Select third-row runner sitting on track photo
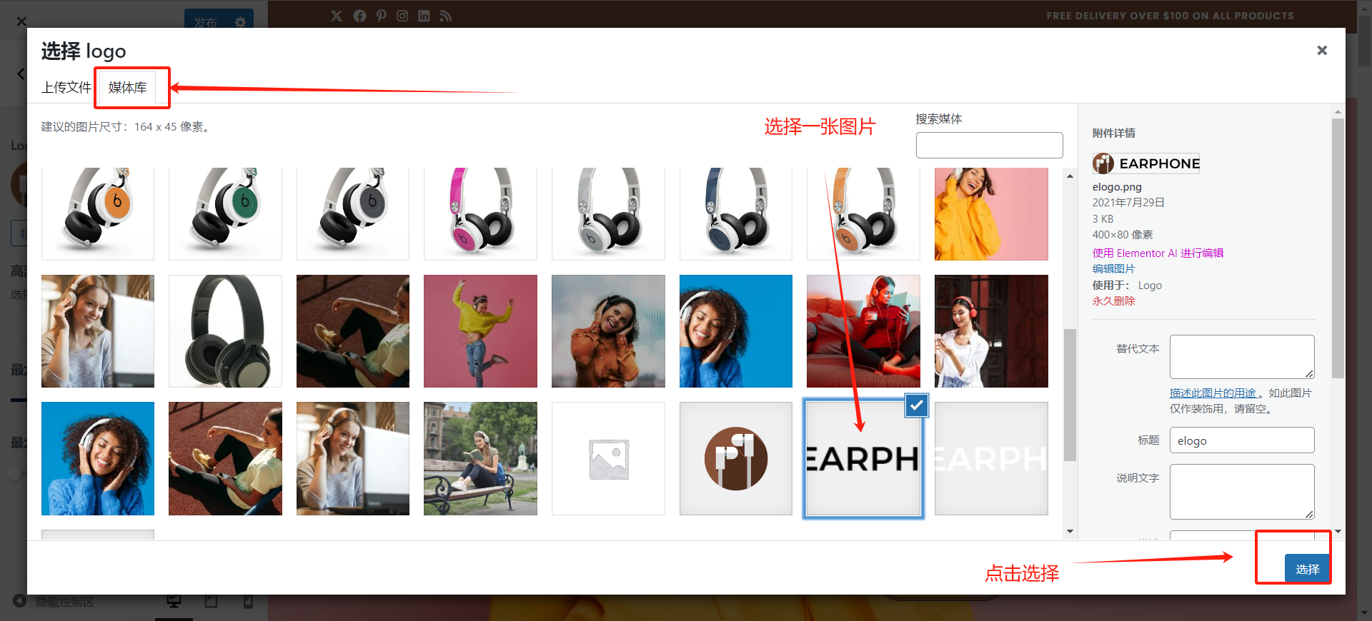The height and width of the screenshot is (621, 1372). pos(225,458)
